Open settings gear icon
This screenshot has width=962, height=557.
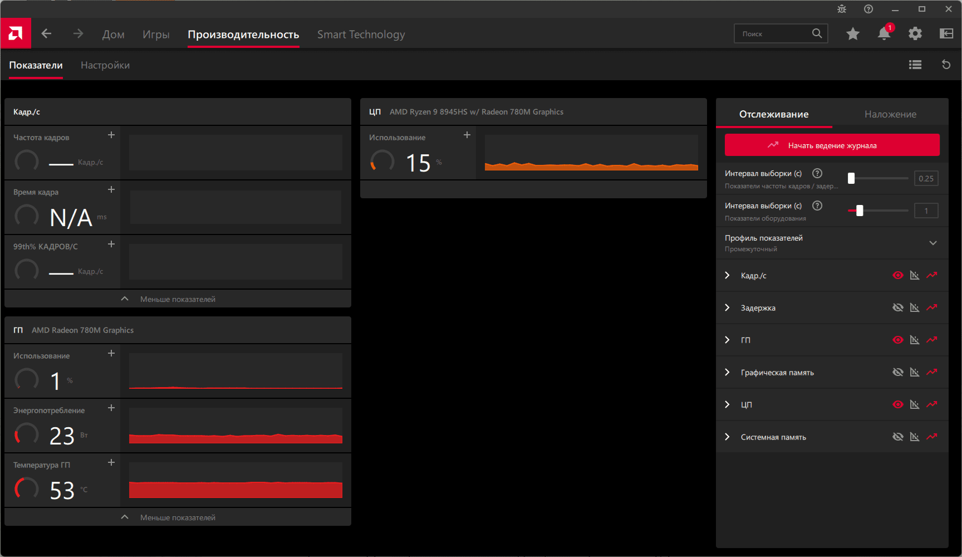click(915, 34)
